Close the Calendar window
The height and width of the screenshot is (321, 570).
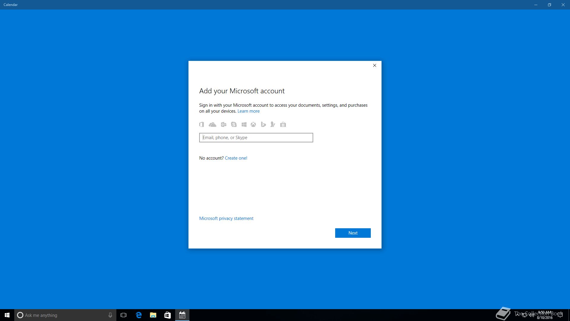pos(563,5)
